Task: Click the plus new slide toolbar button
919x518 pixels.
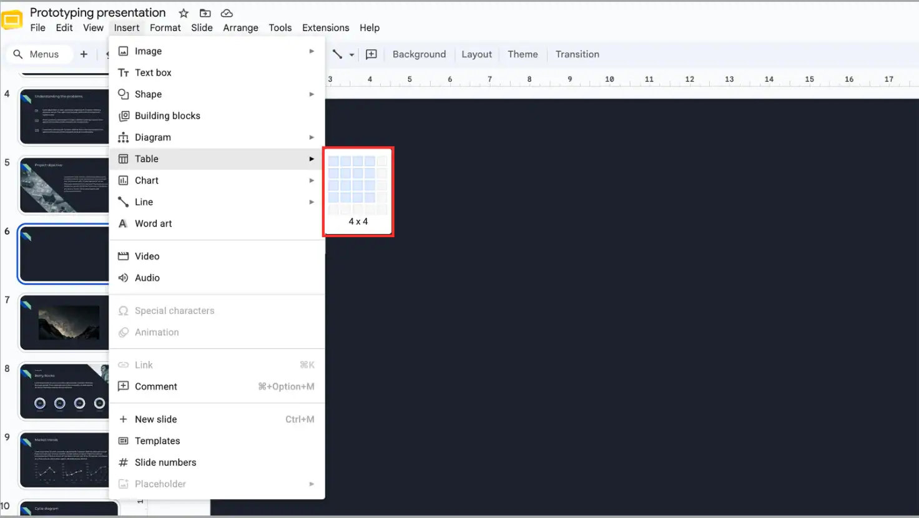Action: (x=84, y=54)
